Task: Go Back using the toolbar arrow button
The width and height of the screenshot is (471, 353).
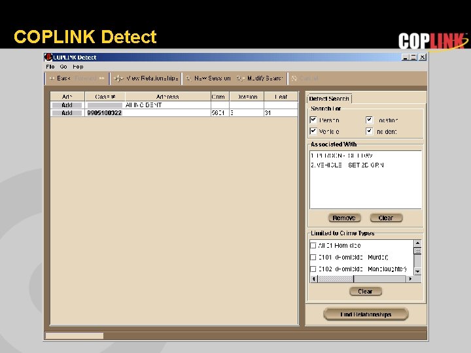Action: click(x=60, y=78)
